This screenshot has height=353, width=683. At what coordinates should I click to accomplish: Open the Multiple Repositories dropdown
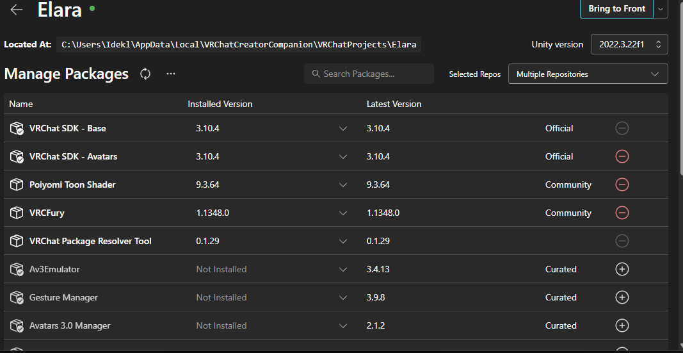[x=588, y=74]
